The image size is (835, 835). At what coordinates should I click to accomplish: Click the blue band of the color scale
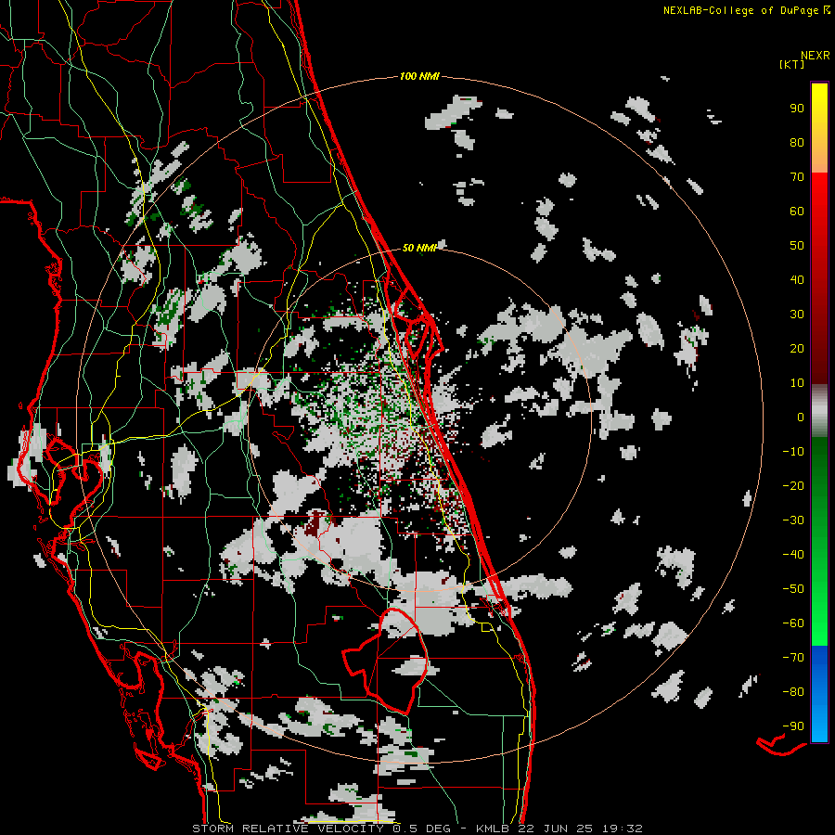(x=819, y=694)
